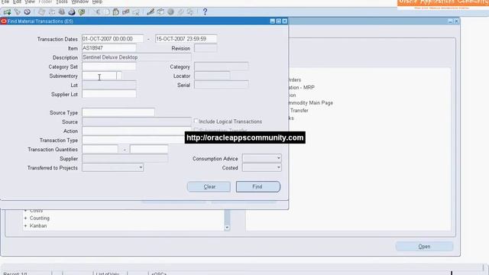Click the Clear button
489x275 pixels.
point(209,186)
